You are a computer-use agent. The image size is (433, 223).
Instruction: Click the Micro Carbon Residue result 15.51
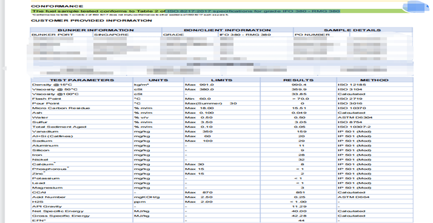299,108
